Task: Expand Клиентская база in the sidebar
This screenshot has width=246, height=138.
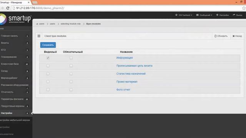Action: pyautogui.click(x=15, y=64)
